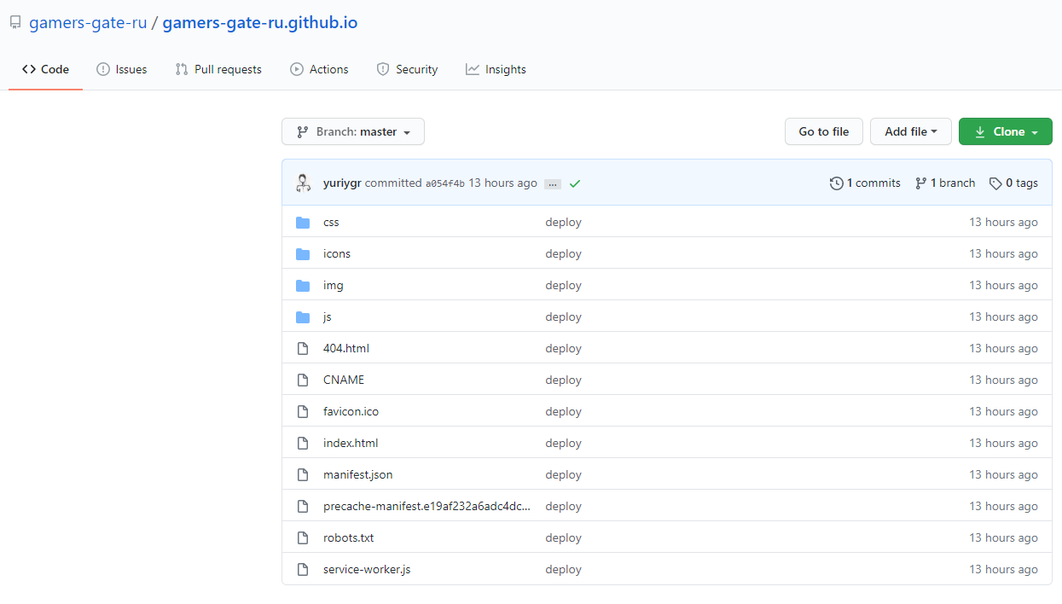The image size is (1062, 604).
Task: Click the deploy commit message in index.html row
Action: (564, 444)
